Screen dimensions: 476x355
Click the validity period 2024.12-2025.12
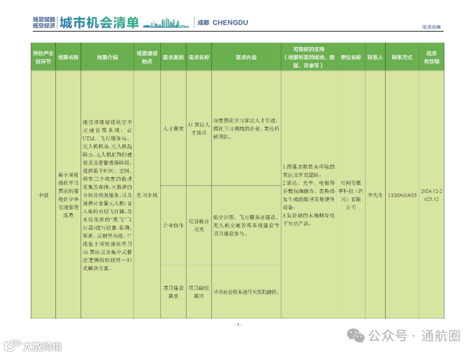click(x=431, y=195)
